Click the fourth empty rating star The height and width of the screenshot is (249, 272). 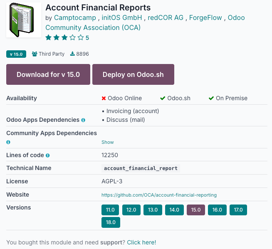(x=72, y=37)
